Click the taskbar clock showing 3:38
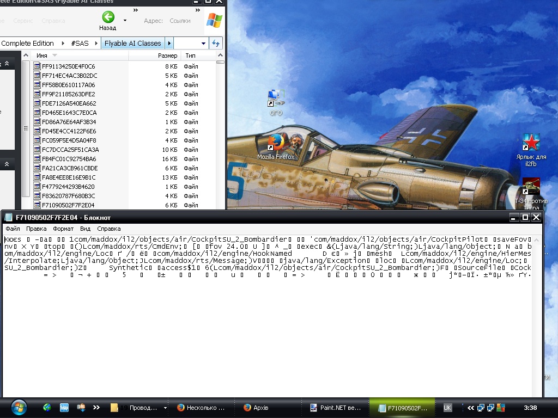The image size is (558, 418). coord(530,408)
